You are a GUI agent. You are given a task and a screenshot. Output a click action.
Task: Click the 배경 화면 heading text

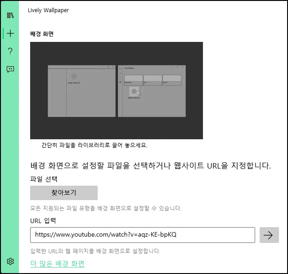click(42, 34)
